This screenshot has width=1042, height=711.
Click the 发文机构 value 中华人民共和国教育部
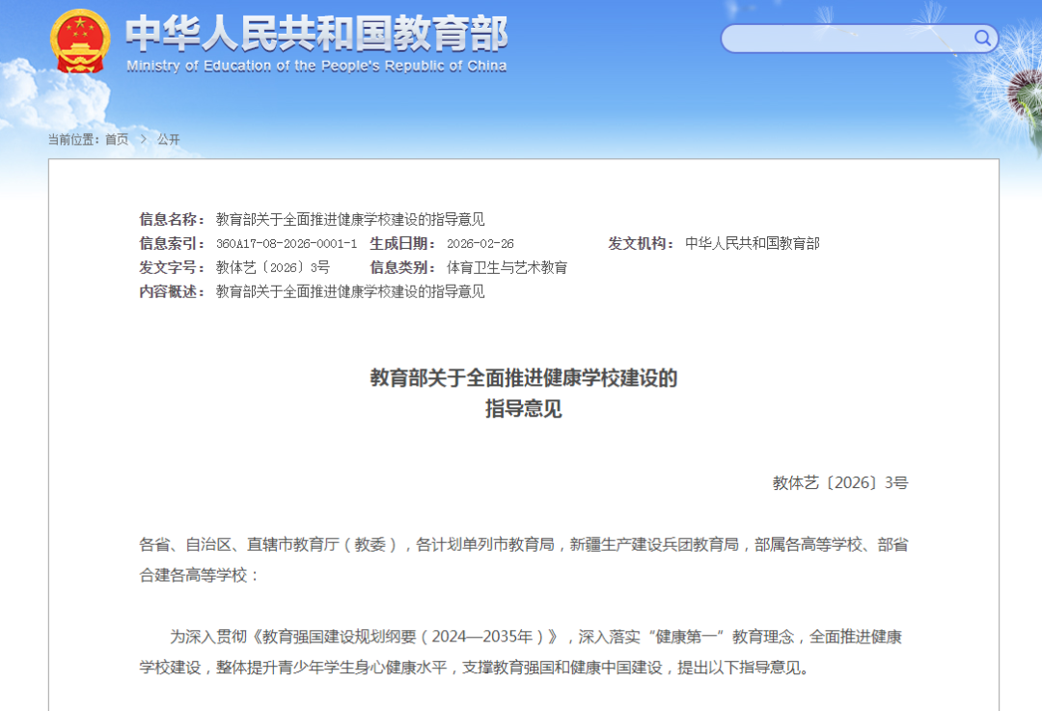point(754,243)
